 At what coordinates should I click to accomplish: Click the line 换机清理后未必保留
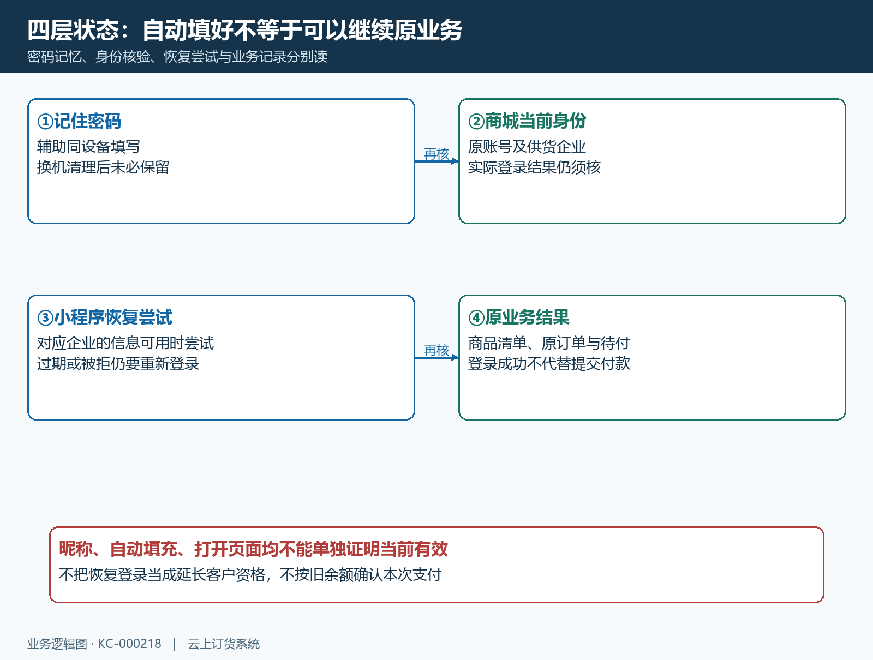[103, 167]
